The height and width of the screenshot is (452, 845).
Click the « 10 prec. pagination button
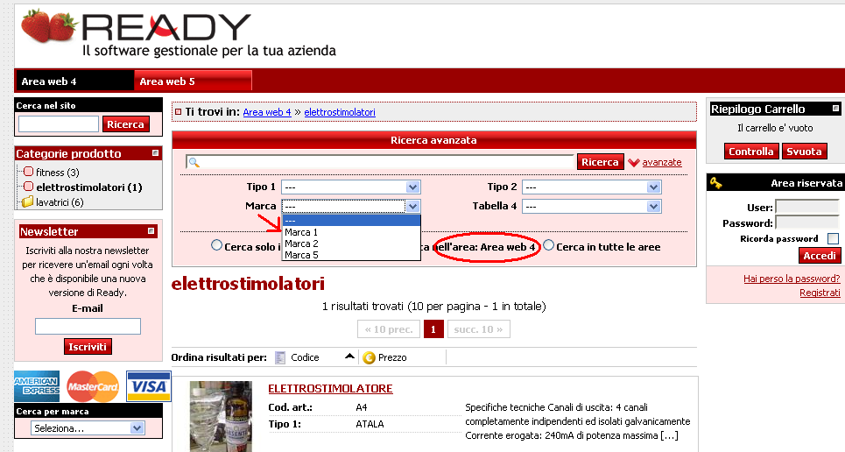click(389, 329)
